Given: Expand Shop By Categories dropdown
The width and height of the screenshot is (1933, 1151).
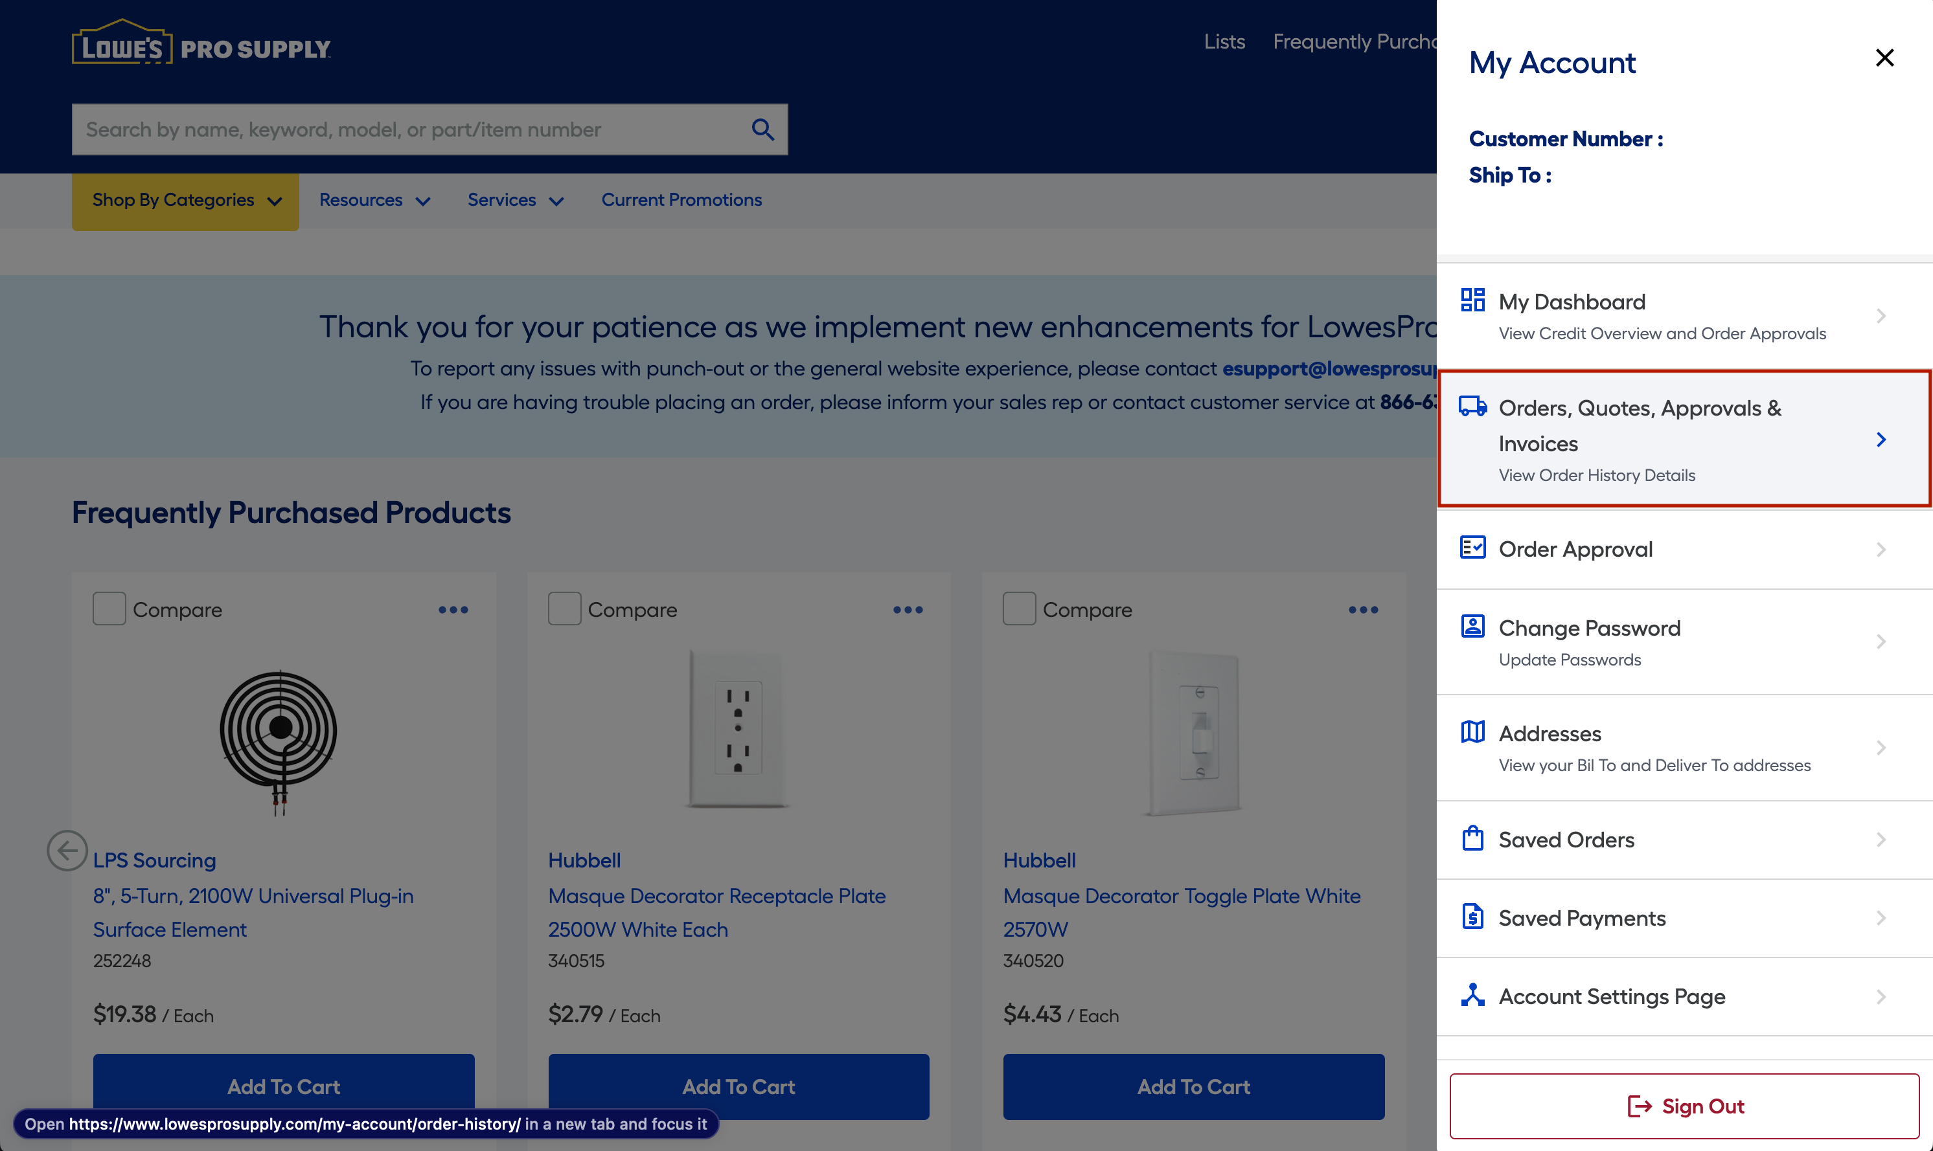Looking at the screenshot, I should coord(185,201).
